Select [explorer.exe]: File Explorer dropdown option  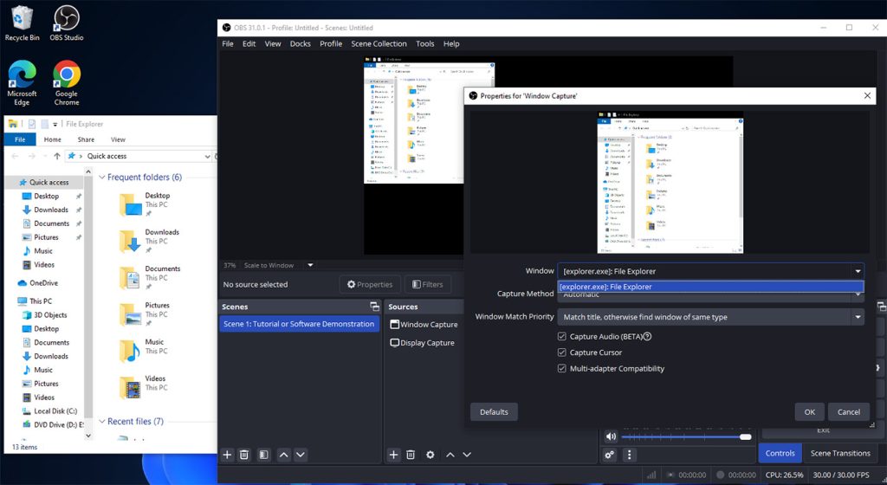710,287
